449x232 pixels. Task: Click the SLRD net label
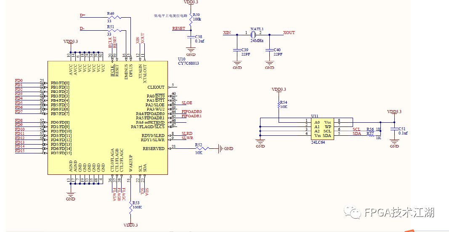coord(187,133)
